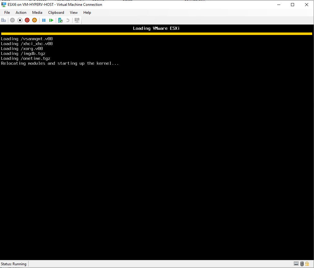
Task: Reset the VM using the green play icon
Action: coord(51,20)
